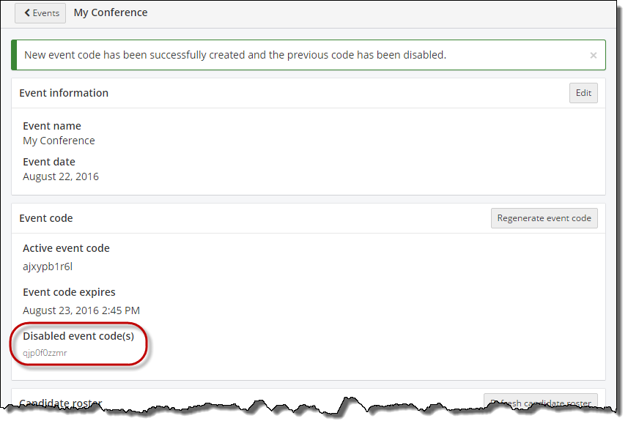Viewport: 628px width, 432px height.
Task: Click the Event information panel header
Action: [64, 93]
